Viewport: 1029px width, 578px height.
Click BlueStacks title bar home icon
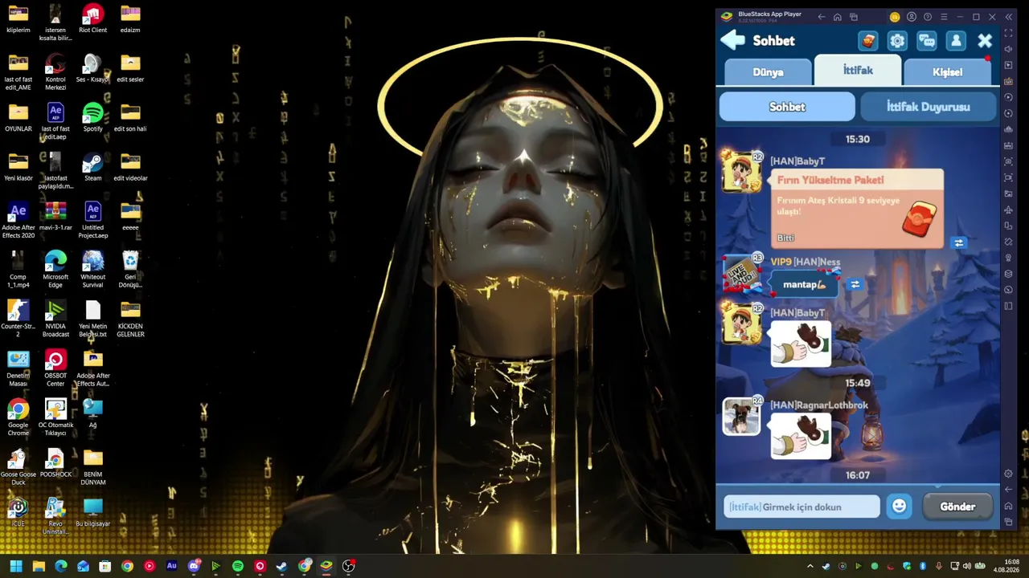(x=837, y=17)
